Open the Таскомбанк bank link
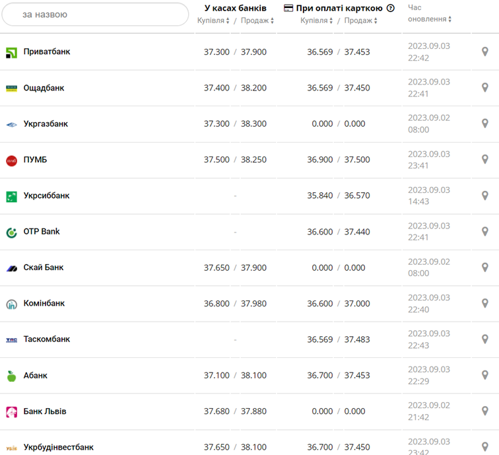Viewport: 499px width, 455px height. click(x=47, y=339)
